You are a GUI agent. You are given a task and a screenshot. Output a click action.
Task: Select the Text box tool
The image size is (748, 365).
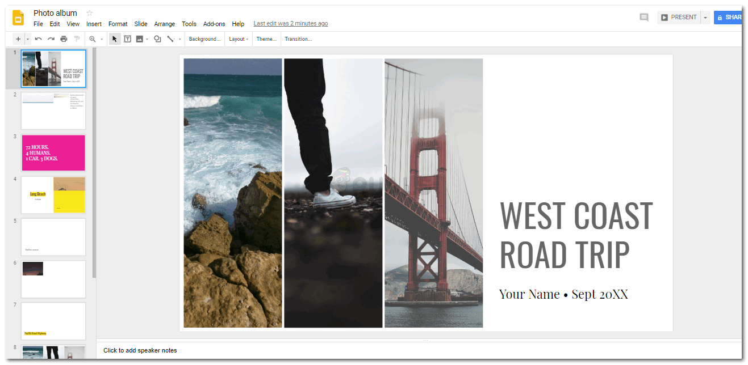127,39
